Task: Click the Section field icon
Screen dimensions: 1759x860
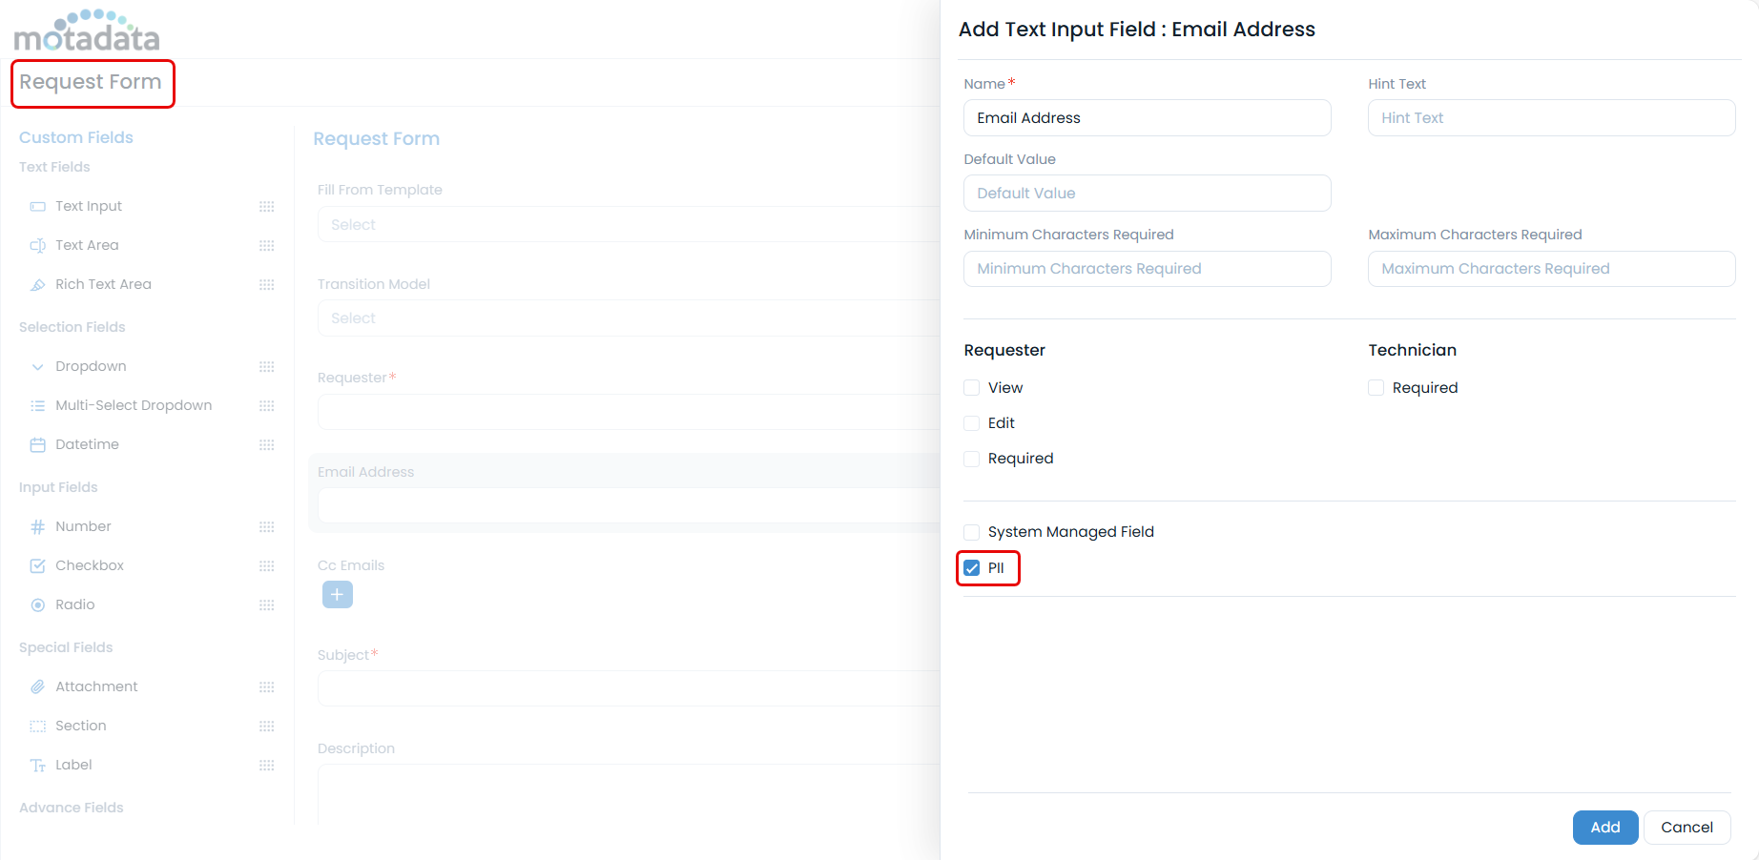Action: tap(38, 727)
